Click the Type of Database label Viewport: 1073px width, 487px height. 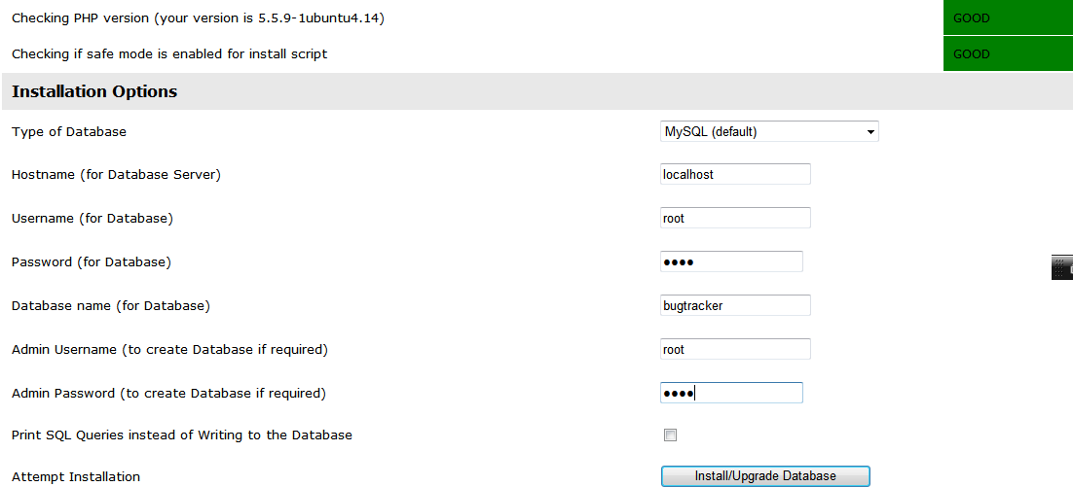pos(69,132)
